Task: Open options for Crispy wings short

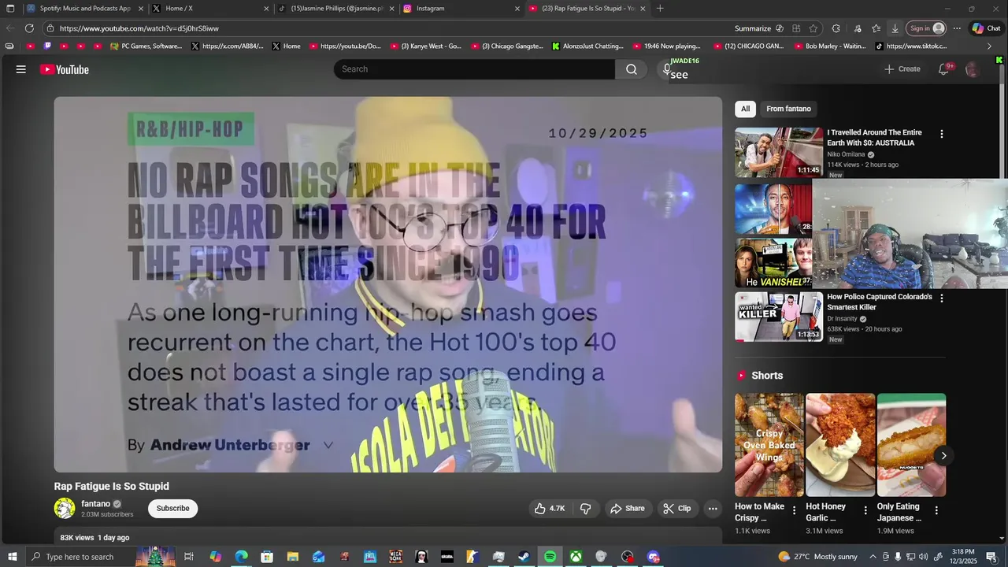Action: [x=794, y=510]
